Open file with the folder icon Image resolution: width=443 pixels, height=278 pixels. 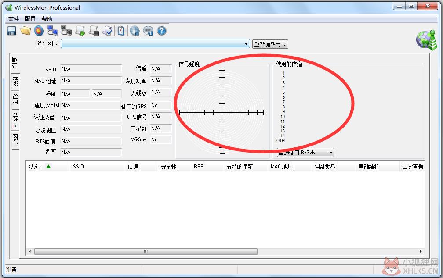tap(25, 31)
